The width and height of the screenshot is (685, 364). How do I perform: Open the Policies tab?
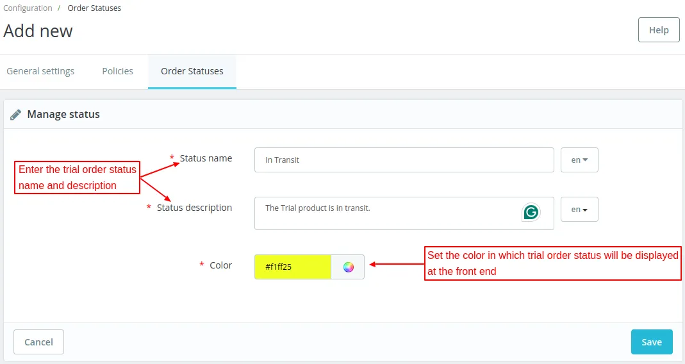[x=118, y=71]
